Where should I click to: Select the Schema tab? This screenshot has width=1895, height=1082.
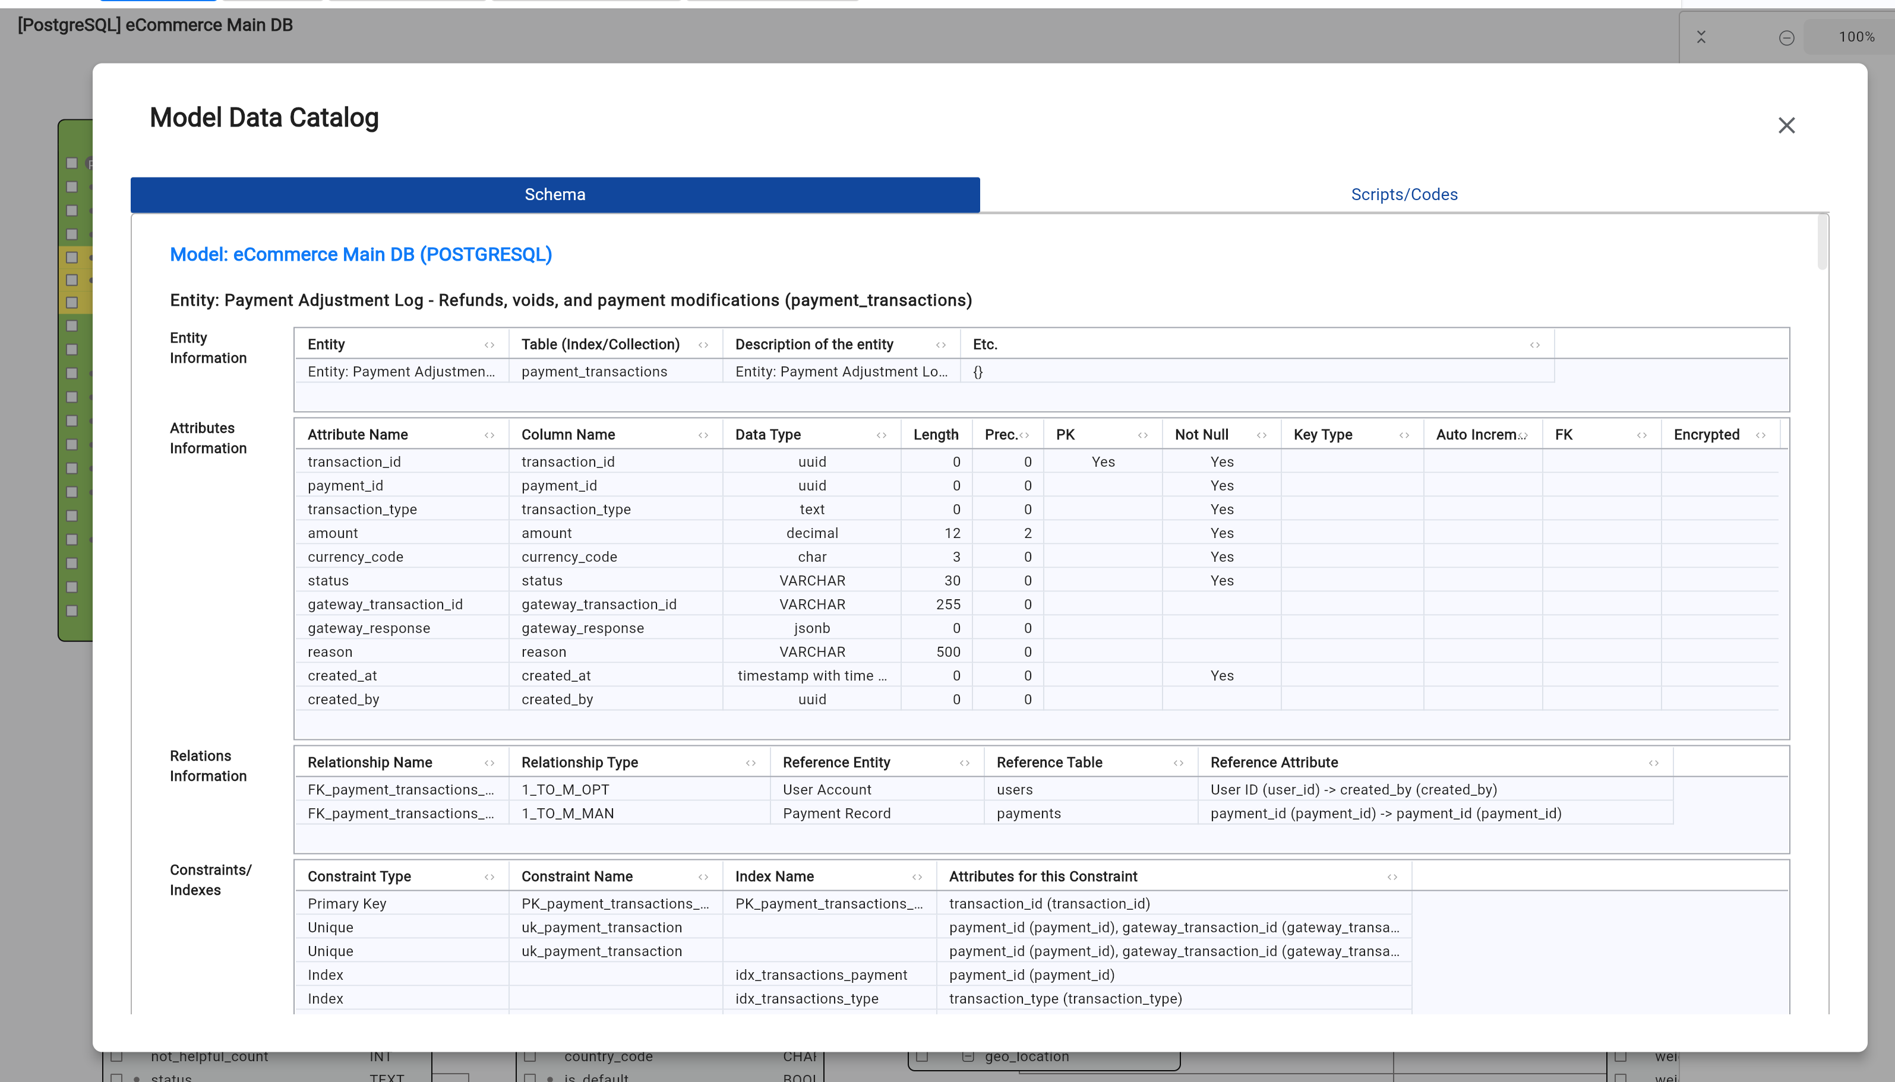(x=554, y=194)
